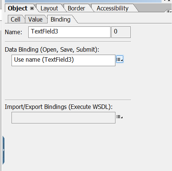Image resolution: width=172 pixels, height=171 pixels.
Task: Open the Accessibility tab
Action: pyautogui.click(x=112, y=9)
